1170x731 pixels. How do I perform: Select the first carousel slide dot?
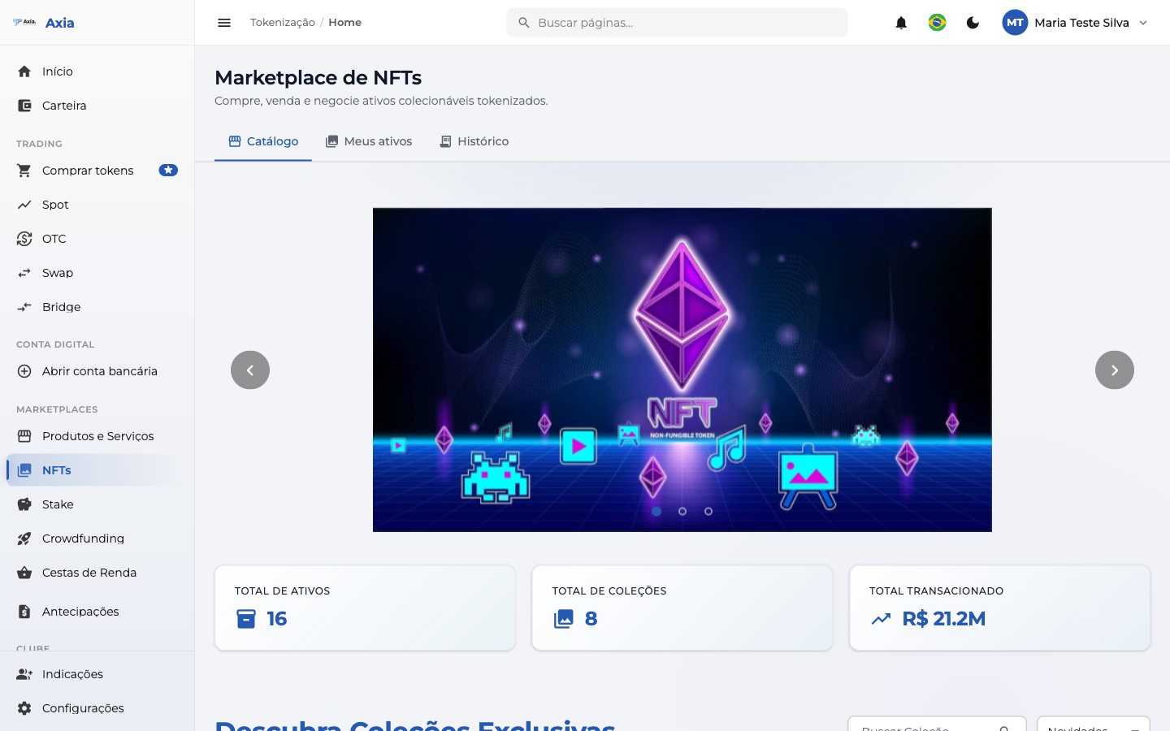coord(656,511)
